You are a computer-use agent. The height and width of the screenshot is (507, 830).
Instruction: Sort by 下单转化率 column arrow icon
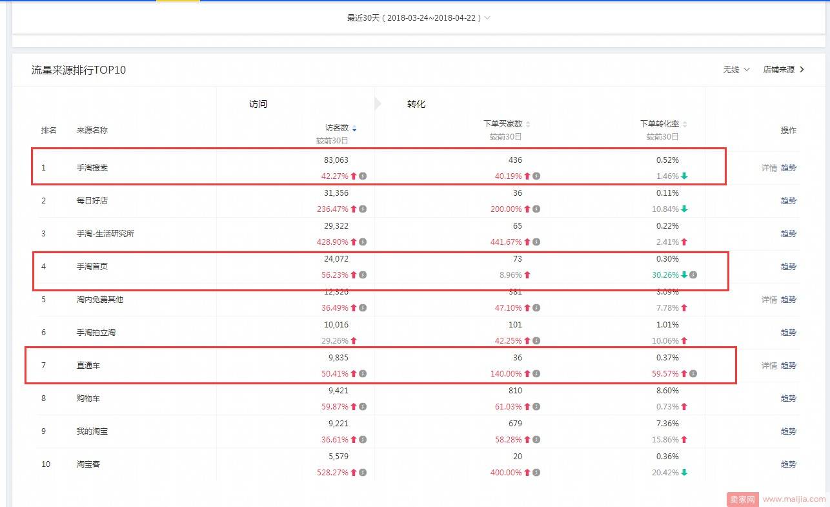pyautogui.click(x=685, y=124)
